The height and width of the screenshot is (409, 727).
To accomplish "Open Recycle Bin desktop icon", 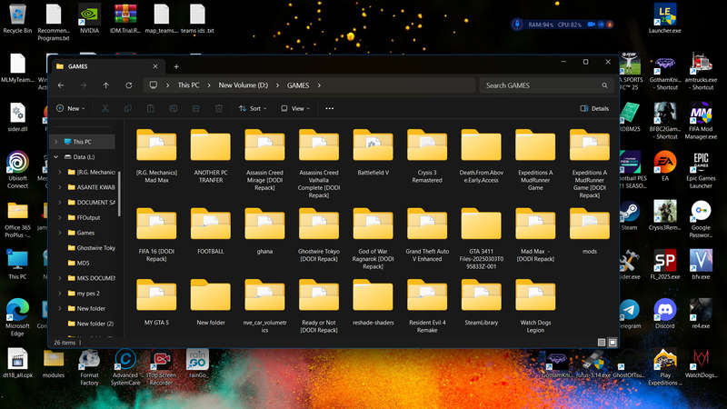I will click(17, 19).
